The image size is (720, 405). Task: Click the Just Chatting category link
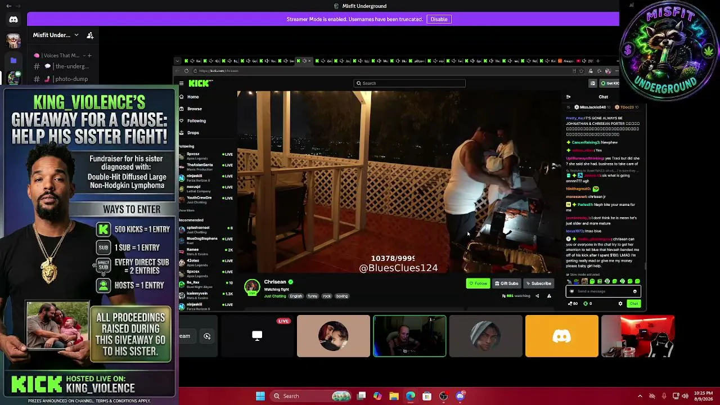(275, 296)
